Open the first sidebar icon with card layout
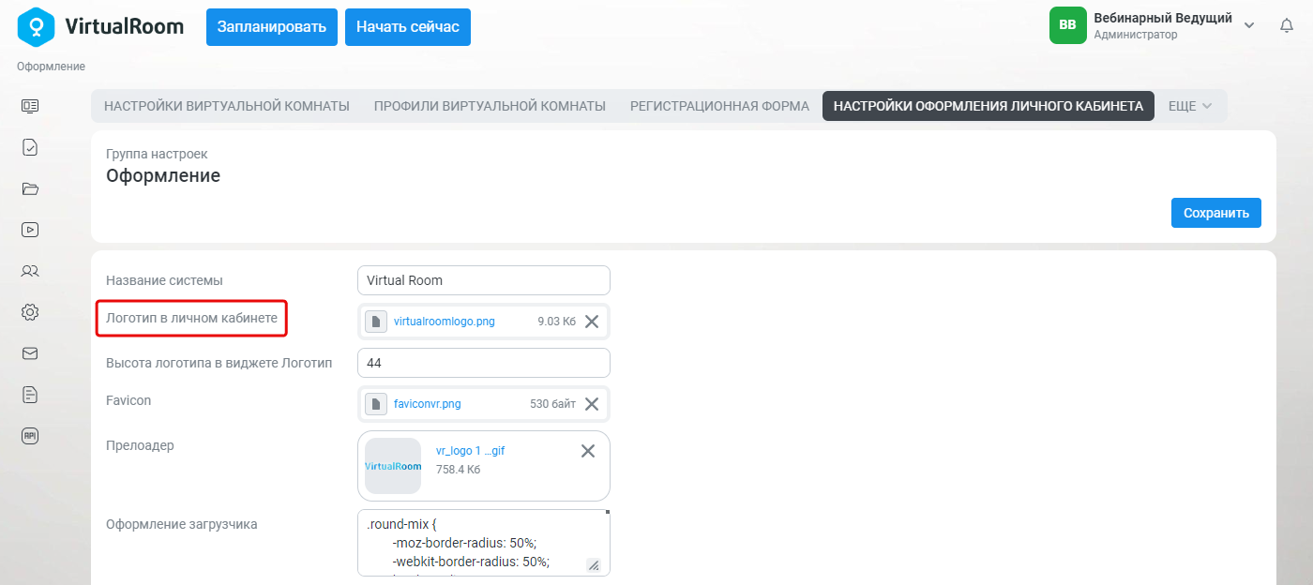 coord(30,106)
